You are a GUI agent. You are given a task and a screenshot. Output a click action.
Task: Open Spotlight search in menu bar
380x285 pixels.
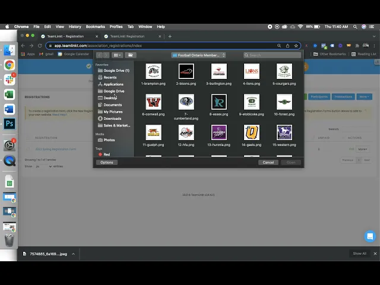355,27
